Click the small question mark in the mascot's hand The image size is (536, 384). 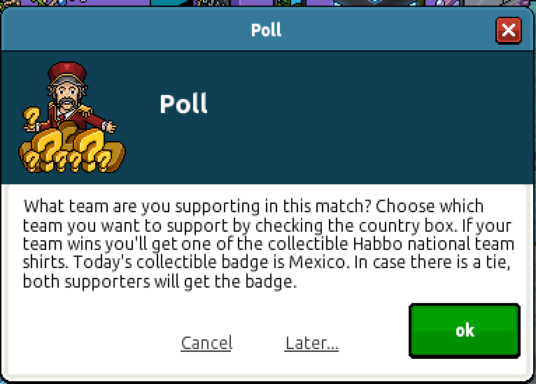31,118
